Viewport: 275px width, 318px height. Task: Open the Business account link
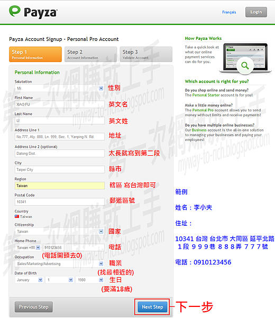pyautogui.click(x=199, y=130)
